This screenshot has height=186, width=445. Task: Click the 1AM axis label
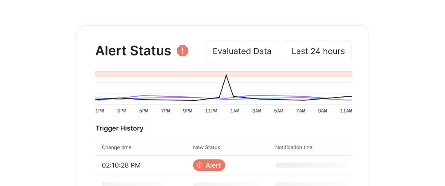(234, 111)
